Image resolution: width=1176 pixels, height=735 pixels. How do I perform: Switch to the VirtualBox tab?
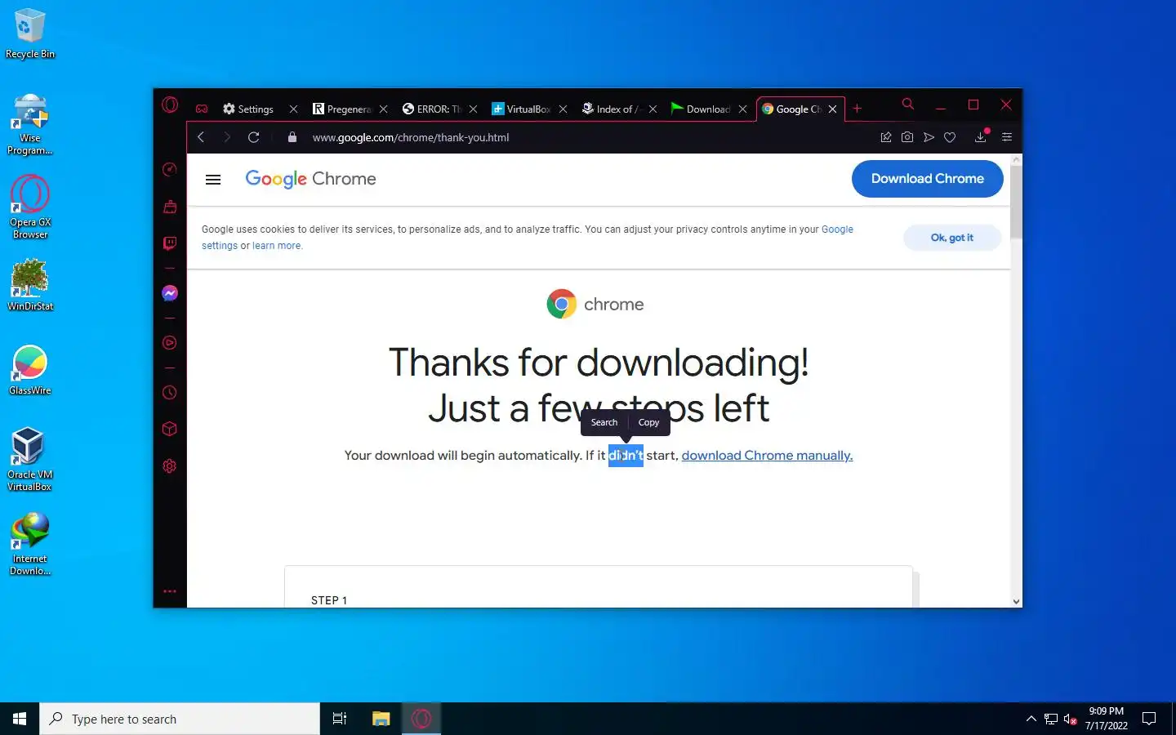tap(523, 109)
